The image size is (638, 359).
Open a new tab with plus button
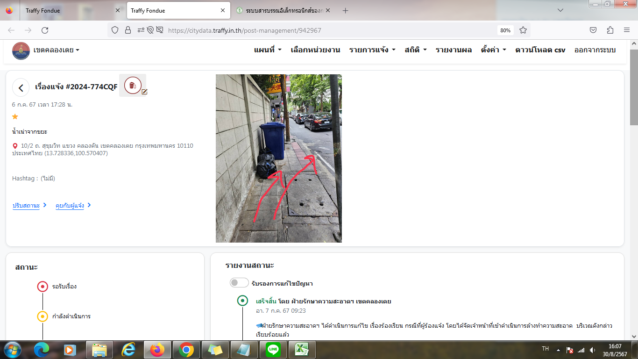click(346, 11)
